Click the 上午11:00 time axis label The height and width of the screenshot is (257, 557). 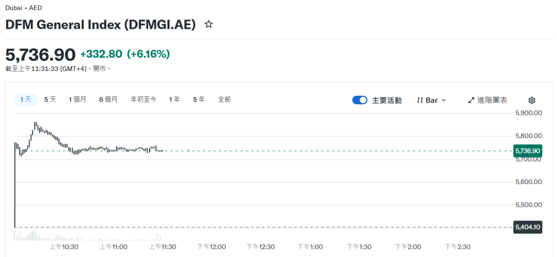pyautogui.click(x=113, y=247)
